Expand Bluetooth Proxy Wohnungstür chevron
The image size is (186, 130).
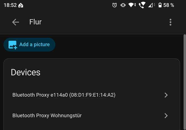(x=166, y=115)
